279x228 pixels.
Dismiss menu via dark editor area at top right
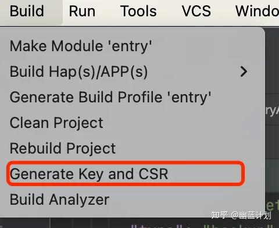pos(272,58)
